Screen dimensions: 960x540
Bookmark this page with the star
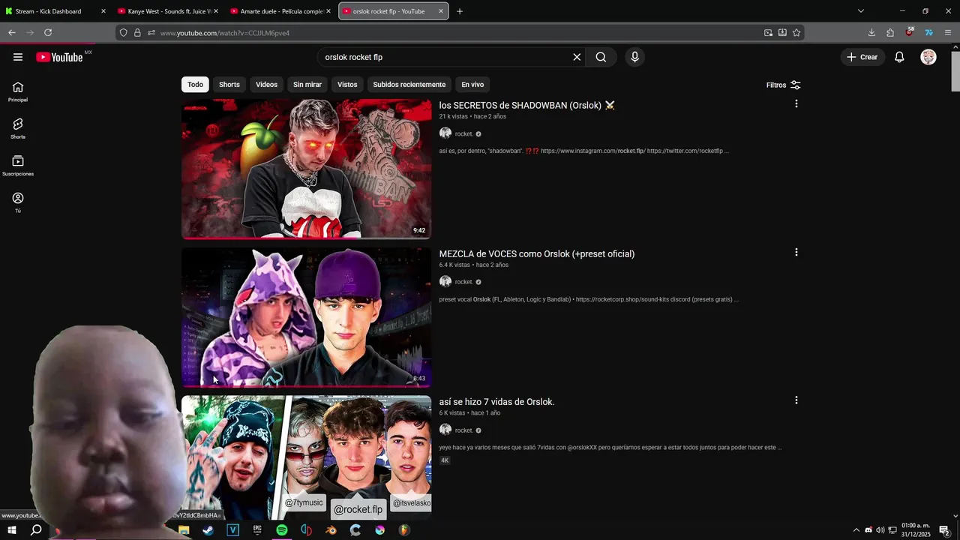[796, 32]
